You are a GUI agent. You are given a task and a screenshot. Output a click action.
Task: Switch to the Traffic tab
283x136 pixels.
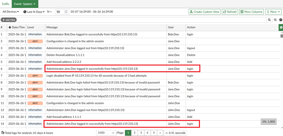click(x=6, y=4)
